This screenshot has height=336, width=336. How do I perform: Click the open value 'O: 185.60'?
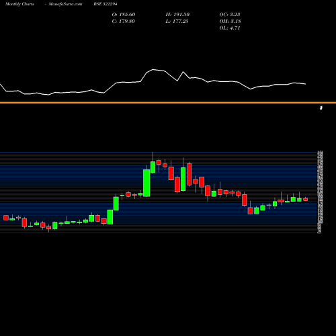124,15
